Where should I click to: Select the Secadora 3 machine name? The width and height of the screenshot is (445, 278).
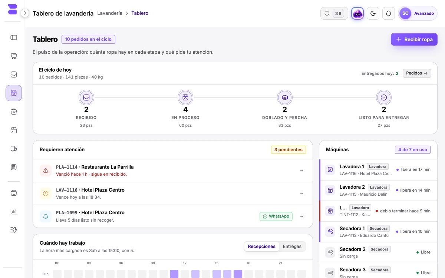353,269
